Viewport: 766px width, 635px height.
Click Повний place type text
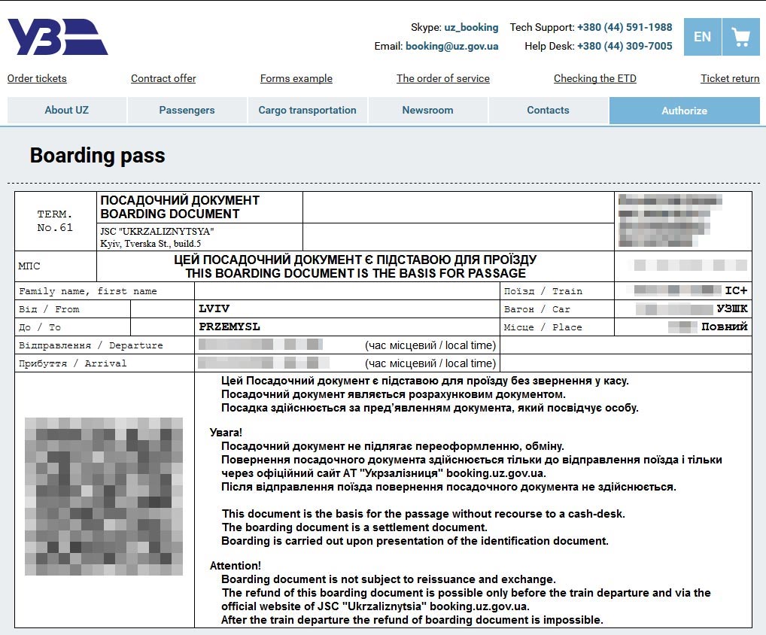(725, 327)
